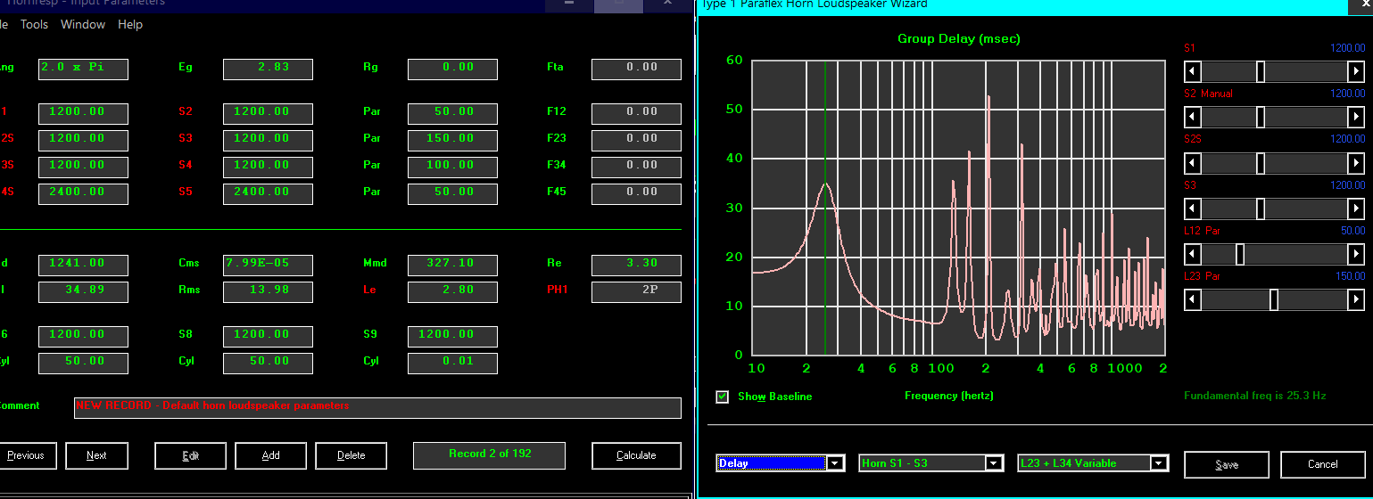Click the S3 slider thumb
The image size is (1373, 499).
pyautogui.click(x=1261, y=208)
